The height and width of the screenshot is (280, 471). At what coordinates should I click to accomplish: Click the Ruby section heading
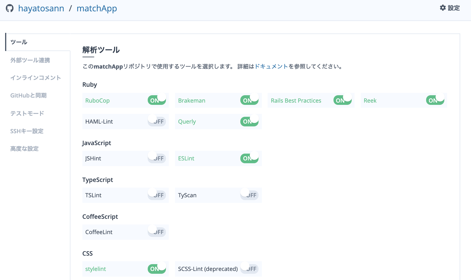click(x=90, y=85)
